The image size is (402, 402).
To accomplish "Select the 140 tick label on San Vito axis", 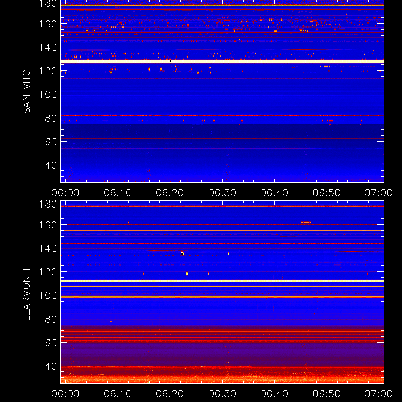I will coord(48,47).
